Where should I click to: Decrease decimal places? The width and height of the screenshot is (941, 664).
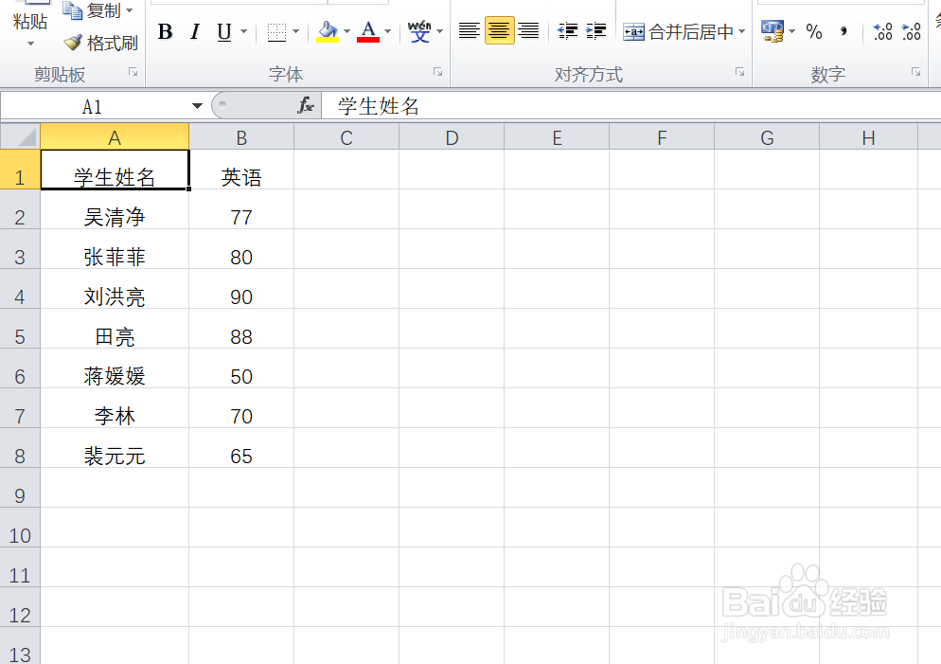tap(912, 31)
